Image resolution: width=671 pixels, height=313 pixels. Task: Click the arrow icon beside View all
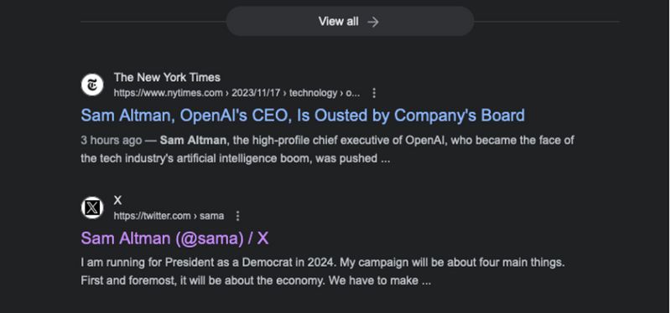tap(373, 22)
